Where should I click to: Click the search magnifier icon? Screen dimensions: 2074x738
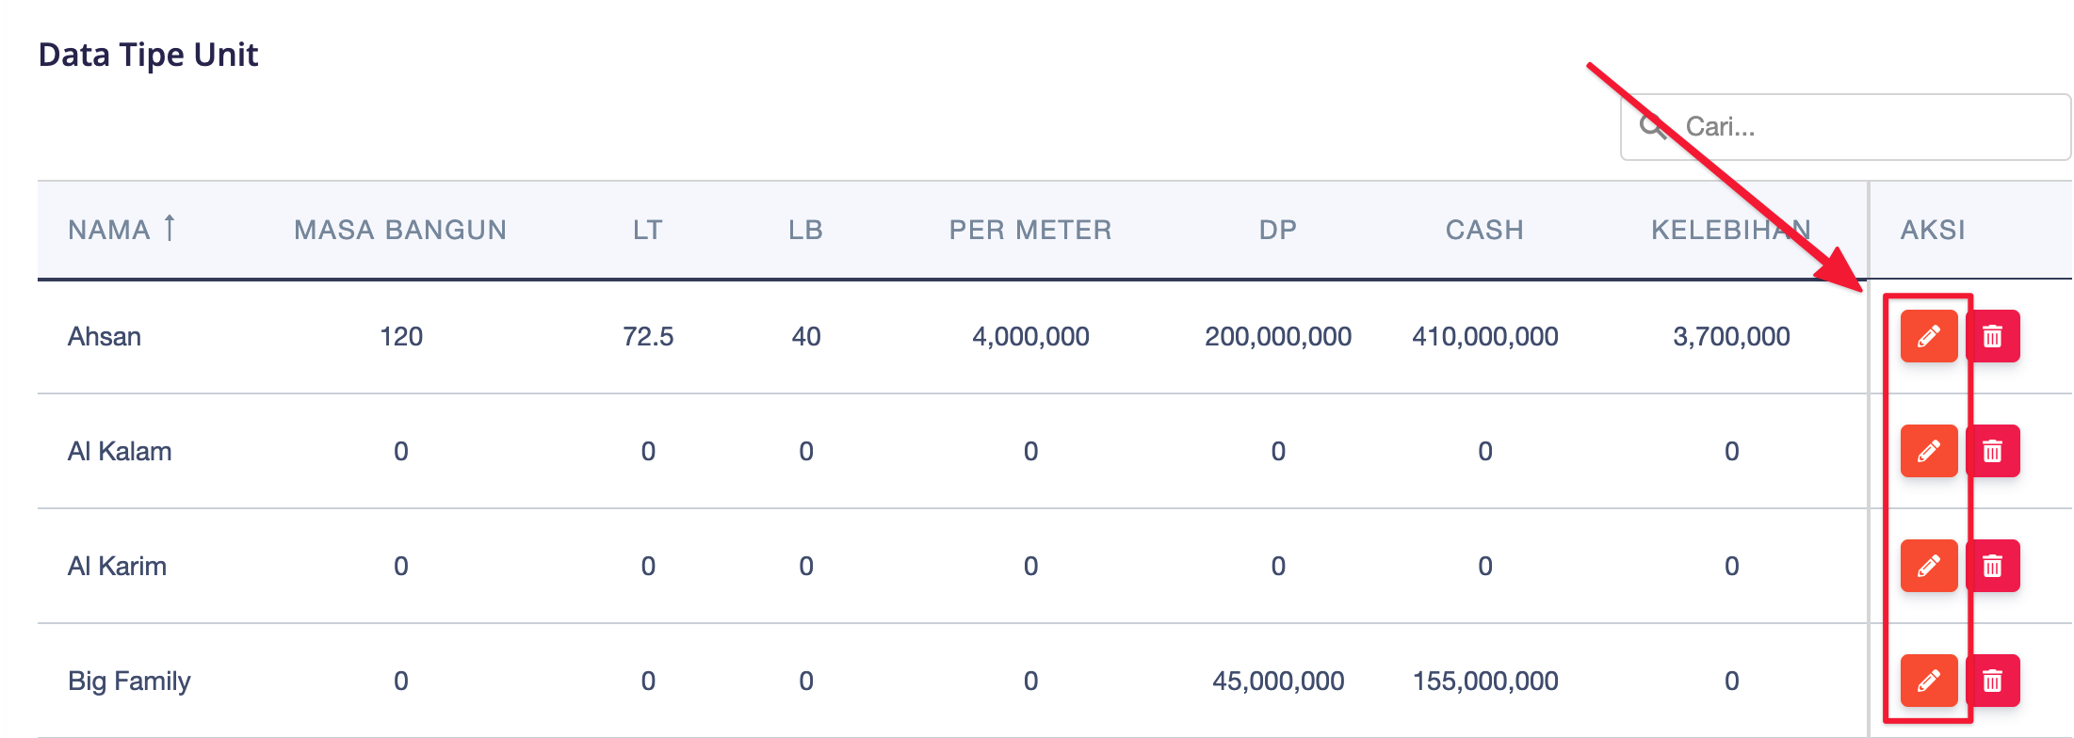tap(1652, 126)
